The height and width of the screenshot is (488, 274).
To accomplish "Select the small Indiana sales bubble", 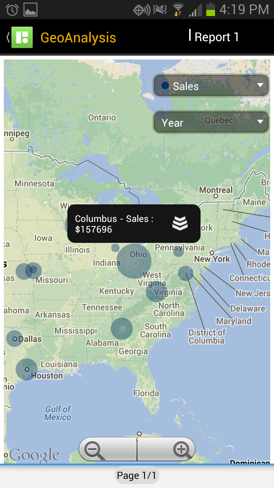I will tap(115, 247).
